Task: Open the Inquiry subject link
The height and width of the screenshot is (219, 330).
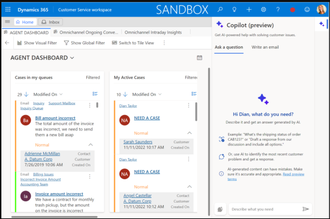Action: (39, 103)
